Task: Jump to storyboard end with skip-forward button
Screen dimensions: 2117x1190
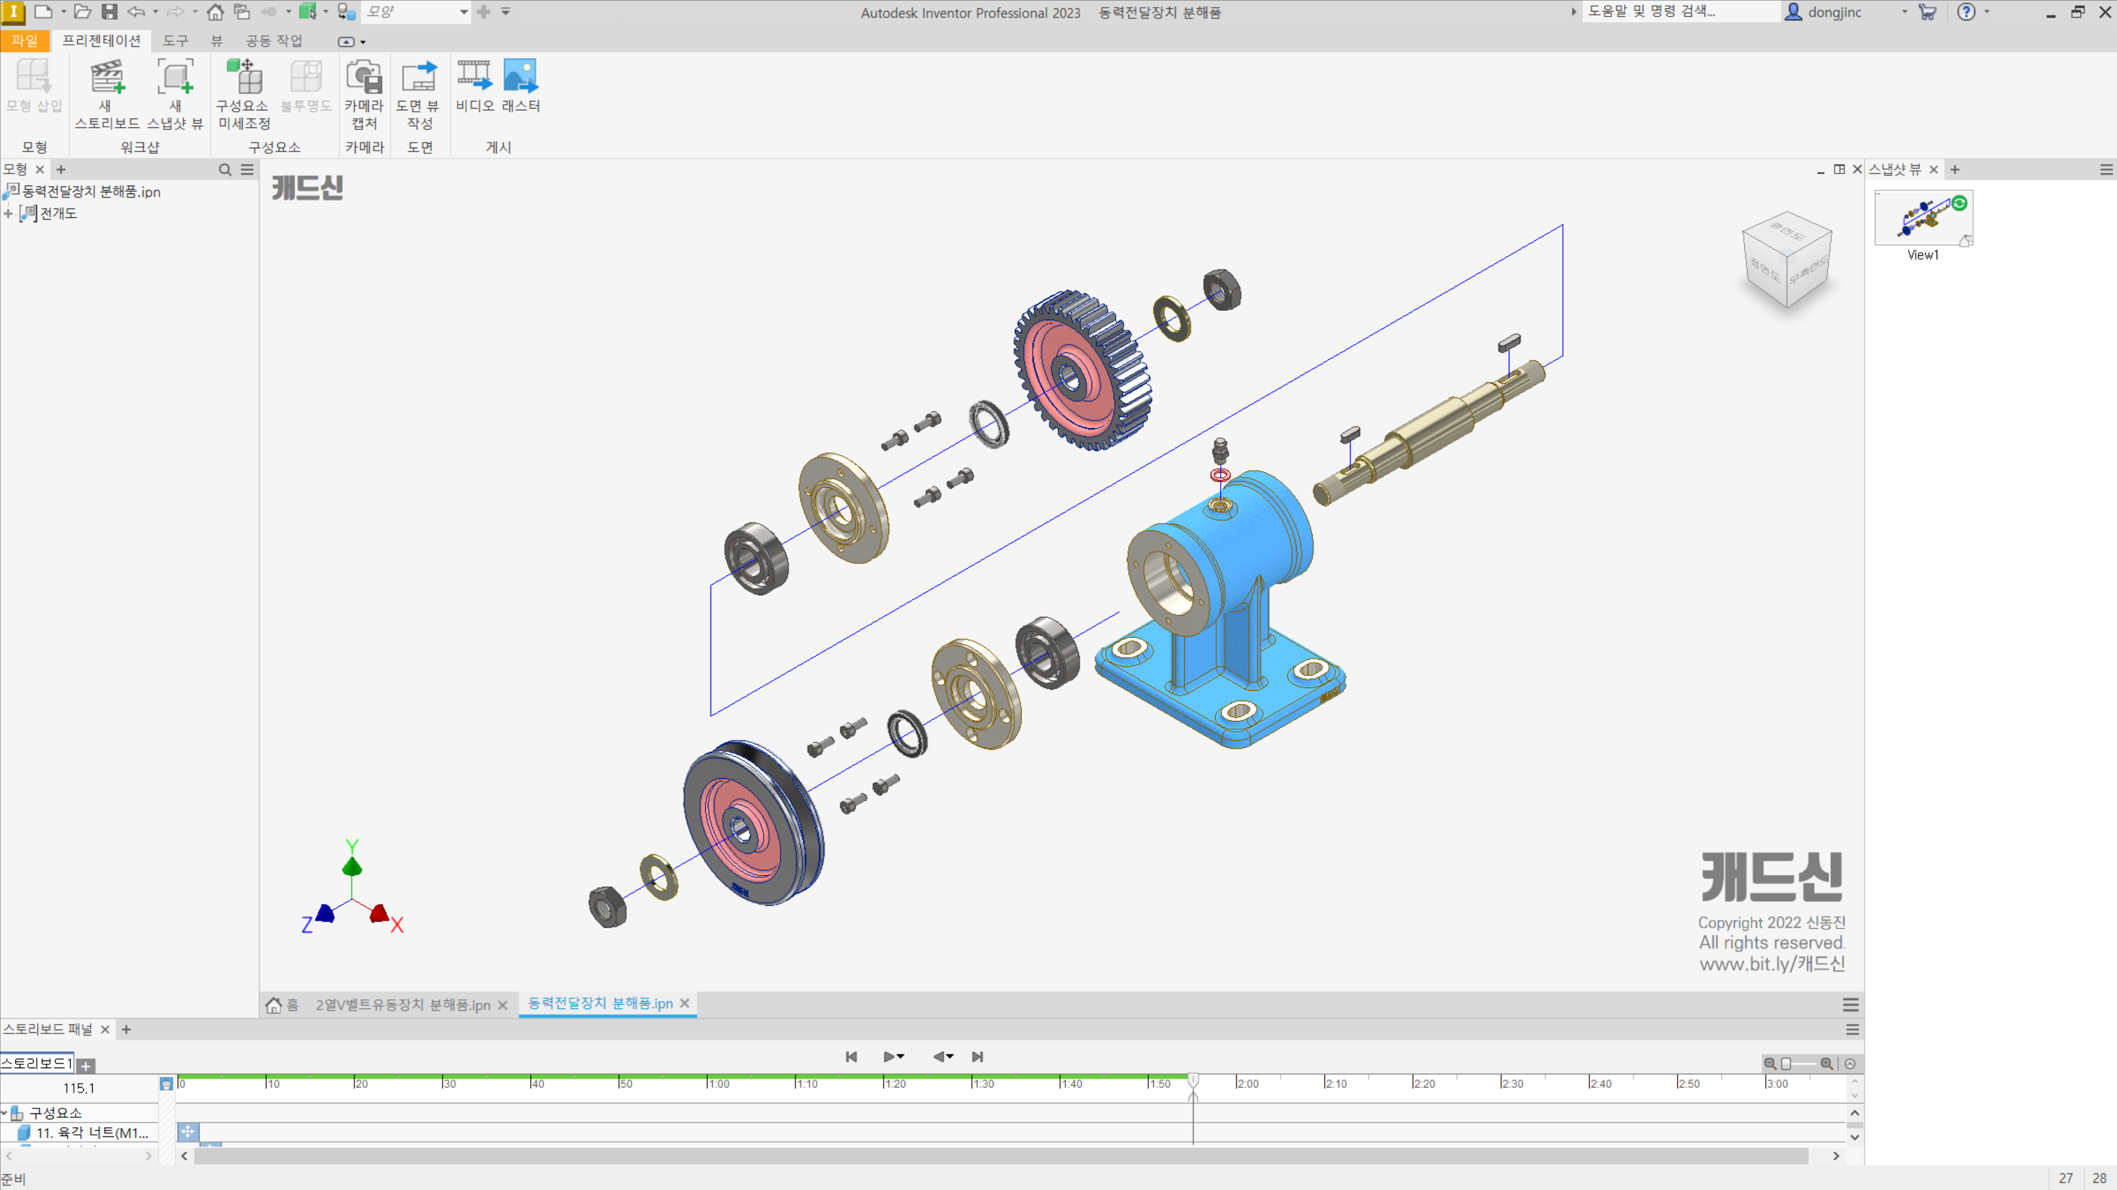Action: click(977, 1057)
